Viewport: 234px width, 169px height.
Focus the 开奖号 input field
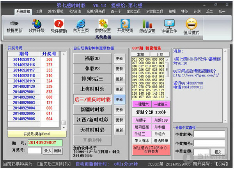point(35,151)
